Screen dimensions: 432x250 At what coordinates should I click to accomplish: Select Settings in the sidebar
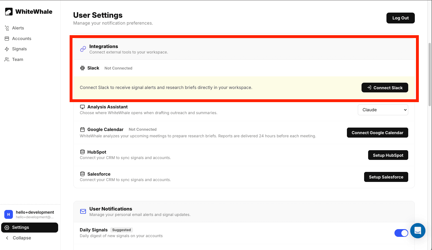[30, 227]
